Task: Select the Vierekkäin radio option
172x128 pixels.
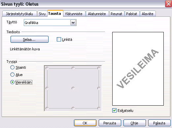Action: point(12,82)
